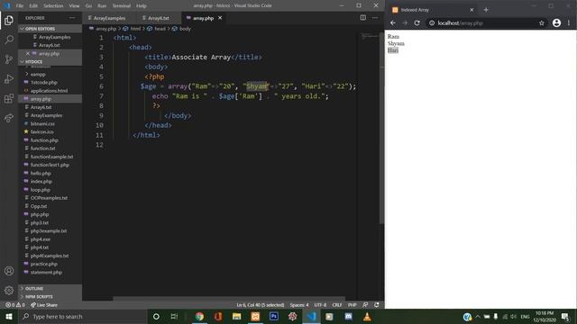Click the html breadcrumb item
This screenshot has width=577, height=324.
tap(135, 29)
